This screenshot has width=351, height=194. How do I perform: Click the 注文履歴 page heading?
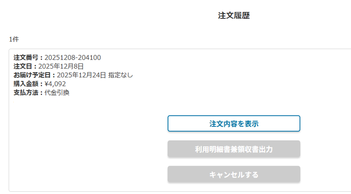tap(234, 16)
